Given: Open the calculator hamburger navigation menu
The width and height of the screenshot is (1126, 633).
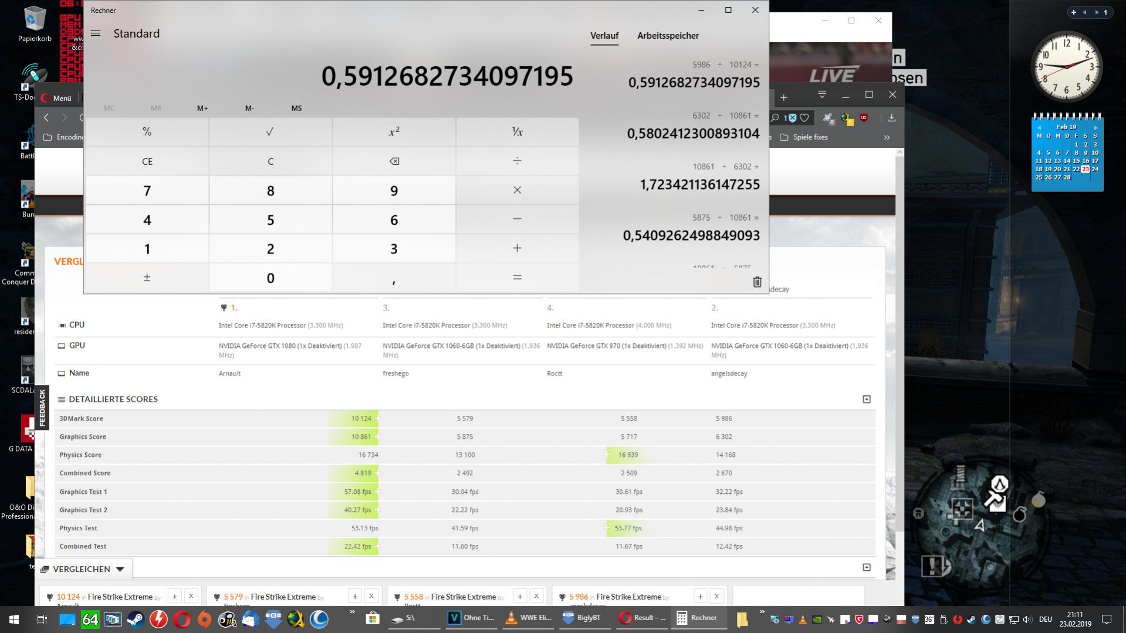Looking at the screenshot, I should 96,33.
